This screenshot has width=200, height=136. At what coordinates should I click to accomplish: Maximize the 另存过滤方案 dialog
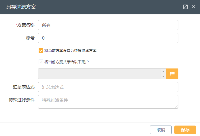click(185, 7)
